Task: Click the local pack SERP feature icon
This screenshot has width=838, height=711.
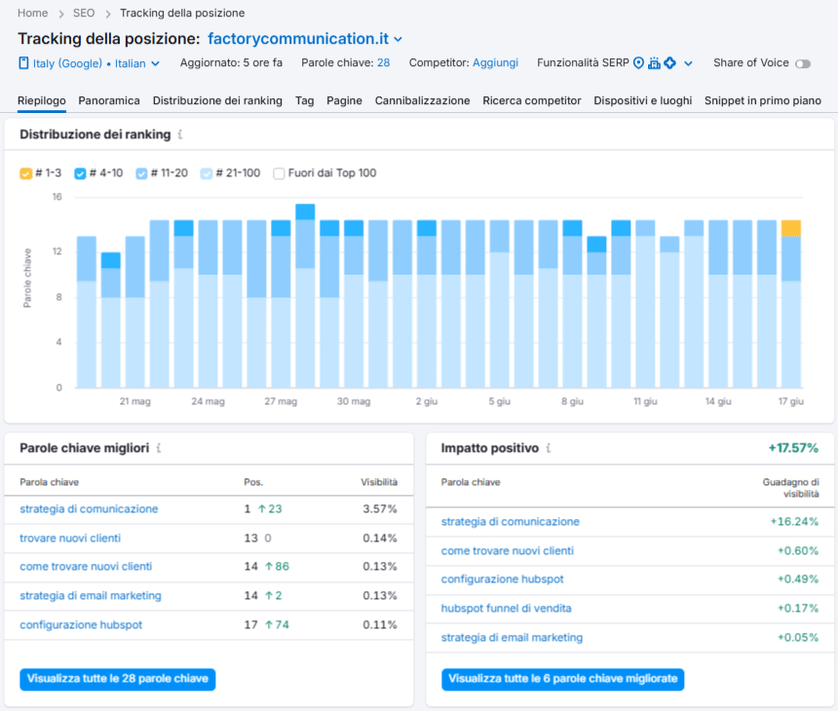Action: [x=654, y=63]
